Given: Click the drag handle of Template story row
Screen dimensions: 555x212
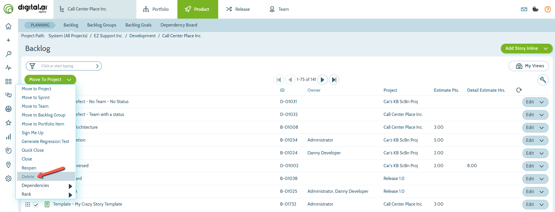Looking at the screenshot, I should pos(28,204).
